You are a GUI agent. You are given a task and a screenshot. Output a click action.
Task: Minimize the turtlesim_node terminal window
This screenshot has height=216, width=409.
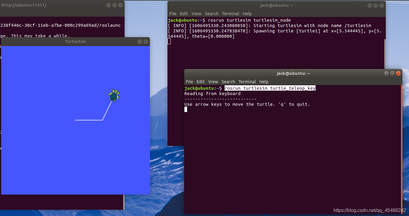[370, 5]
